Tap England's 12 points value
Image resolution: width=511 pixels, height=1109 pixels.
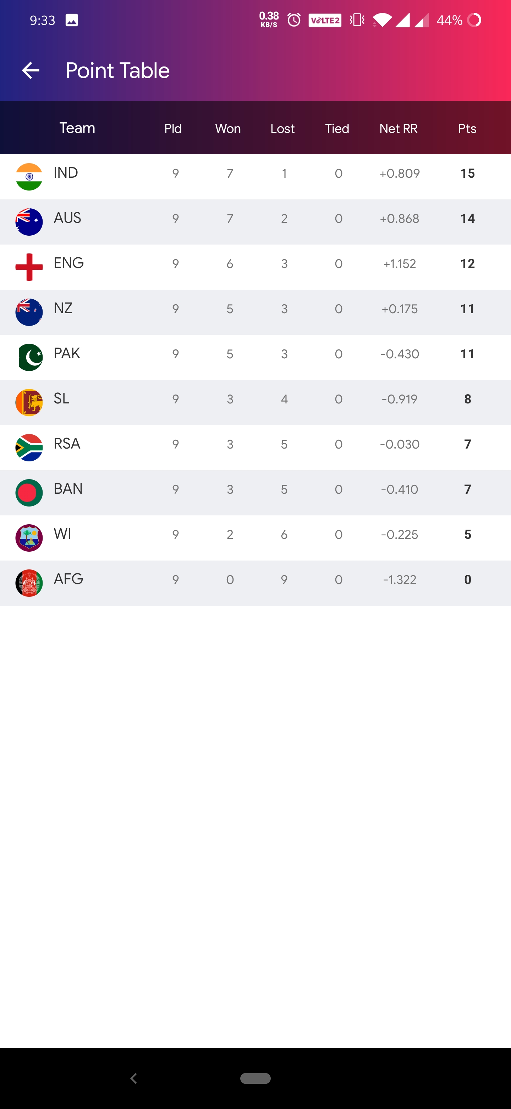(468, 263)
